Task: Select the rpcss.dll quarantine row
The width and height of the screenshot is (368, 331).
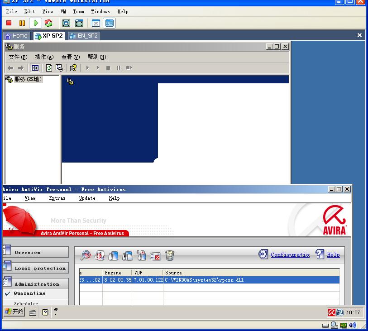Action: pos(209,280)
